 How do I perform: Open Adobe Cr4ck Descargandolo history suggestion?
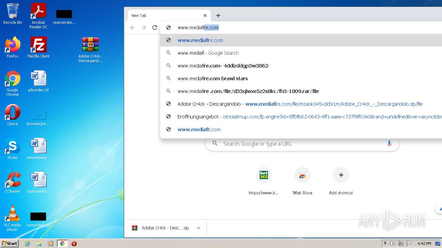(x=301, y=104)
